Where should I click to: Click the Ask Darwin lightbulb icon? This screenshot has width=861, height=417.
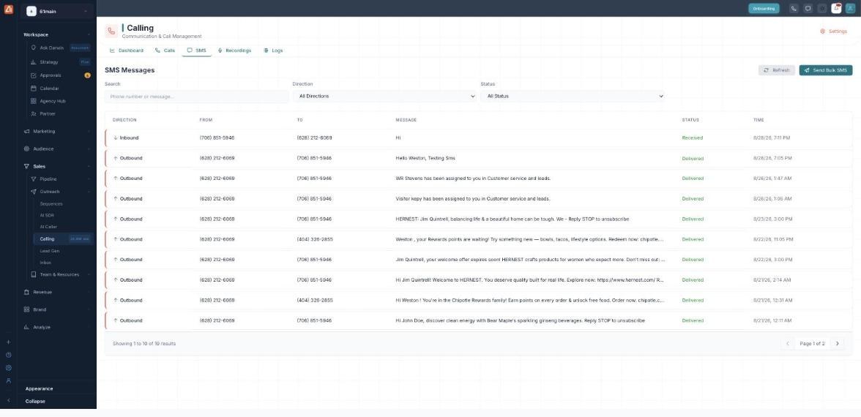pos(34,48)
